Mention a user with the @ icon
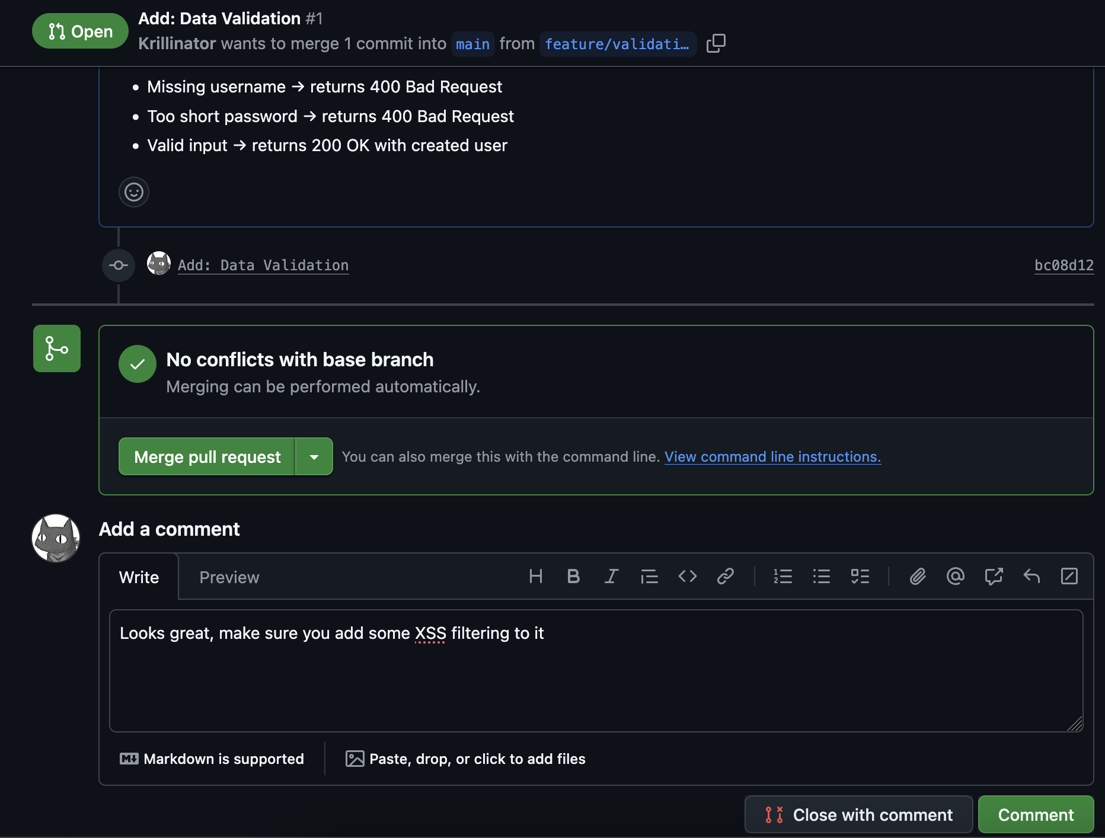This screenshot has height=838, width=1105. coord(955,576)
